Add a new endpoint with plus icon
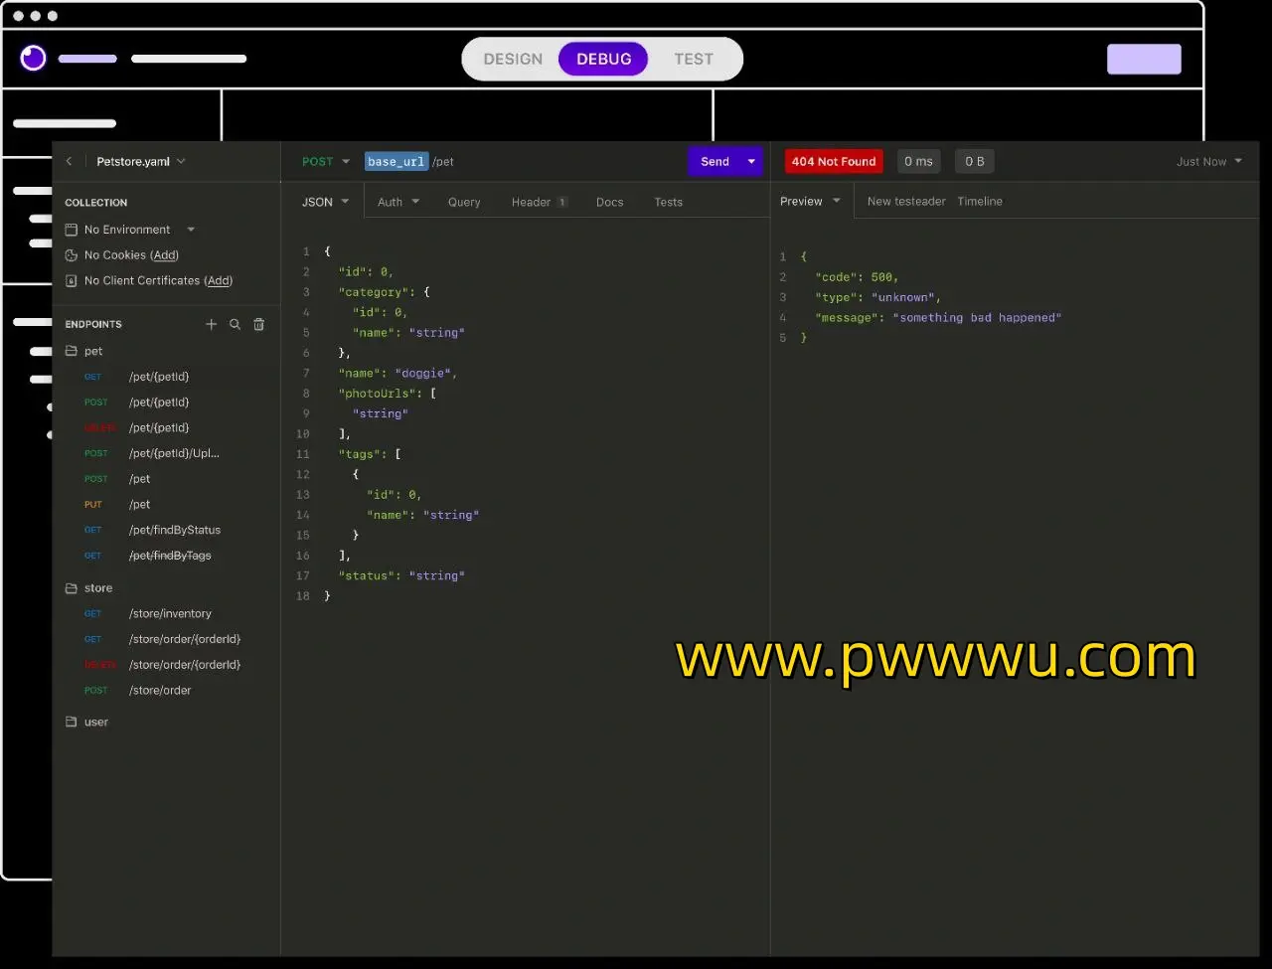1272x969 pixels. pos(211,324)
